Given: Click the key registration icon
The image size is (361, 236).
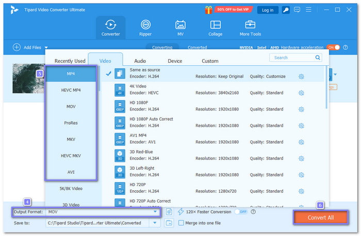Looking at the screenshot, I should (x=286, y=10).
